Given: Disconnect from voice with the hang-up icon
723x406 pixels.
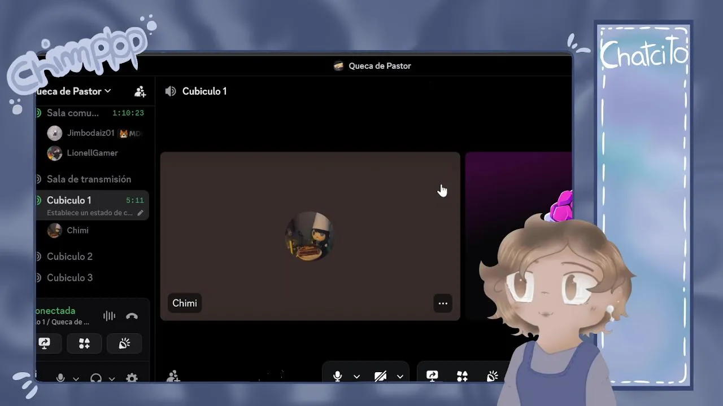Looking at the screenshot, I should [132, 316].
